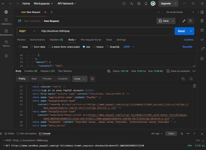Switch to the Params tab
This screenshot has height=150, width=206.
click(x=21, y=40)
